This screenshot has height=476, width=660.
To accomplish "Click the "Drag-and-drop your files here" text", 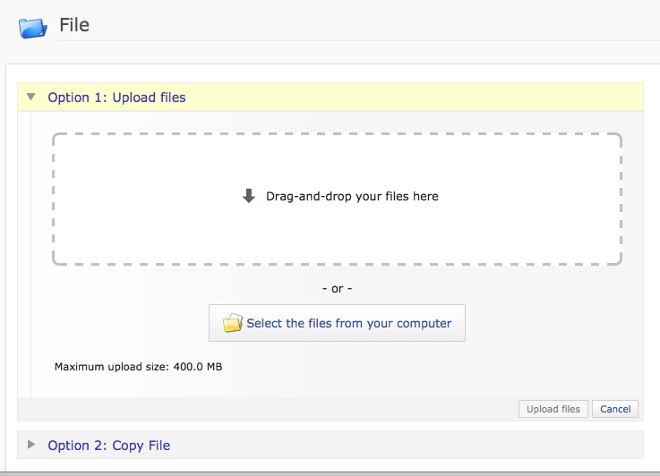I will [x=352, y=196].
